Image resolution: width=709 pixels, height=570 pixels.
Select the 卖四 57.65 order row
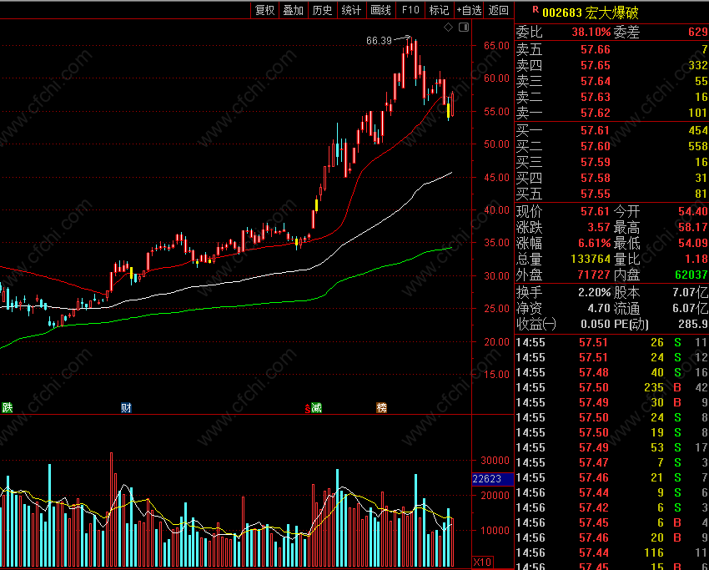[x=611, y=65]
